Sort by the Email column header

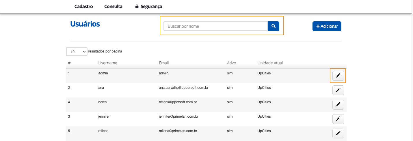click(x=164, y=63)
